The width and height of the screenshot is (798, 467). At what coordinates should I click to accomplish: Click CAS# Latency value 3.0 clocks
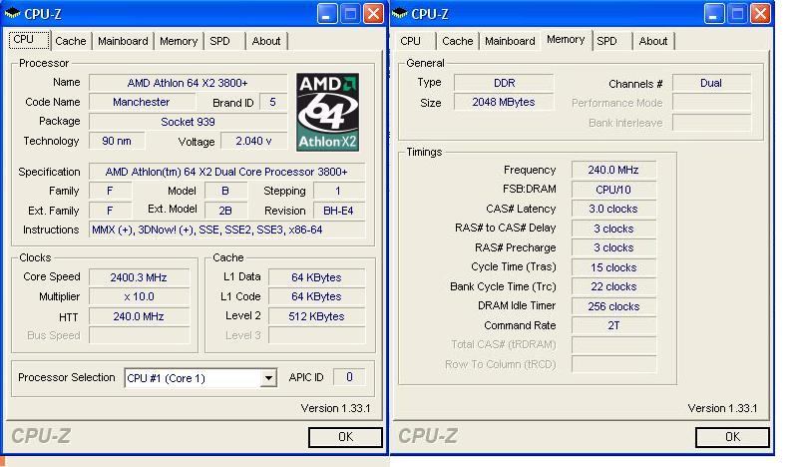click(613, 209)
